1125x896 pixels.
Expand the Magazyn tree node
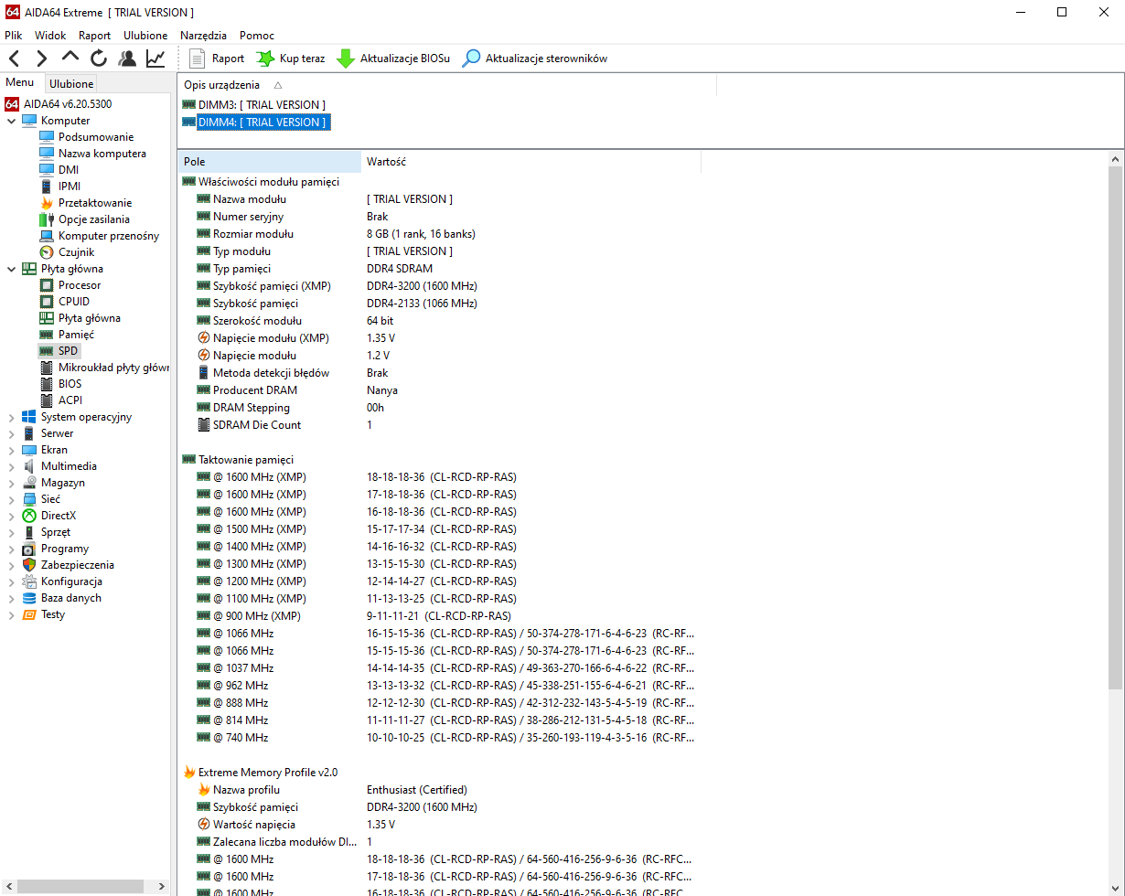coord(11,483)
